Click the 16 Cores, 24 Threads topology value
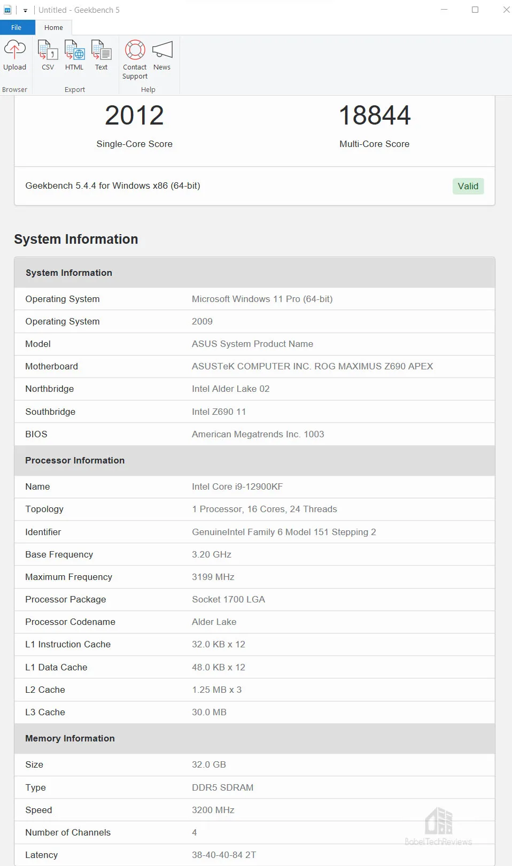 265,509
